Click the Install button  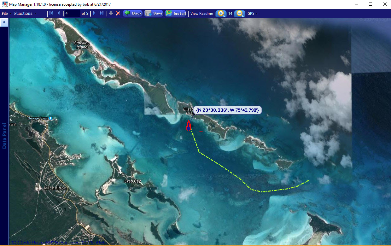[x=176, y=13]
